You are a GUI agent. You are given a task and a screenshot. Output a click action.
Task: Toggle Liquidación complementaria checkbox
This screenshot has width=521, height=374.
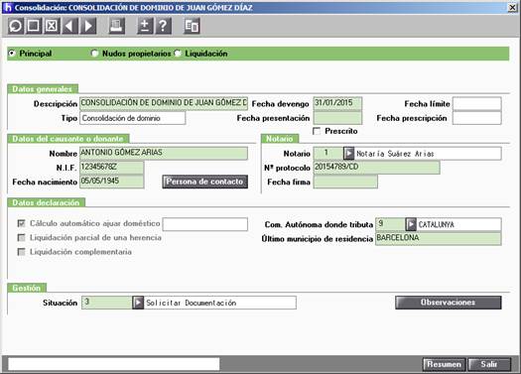coord(21,252)
